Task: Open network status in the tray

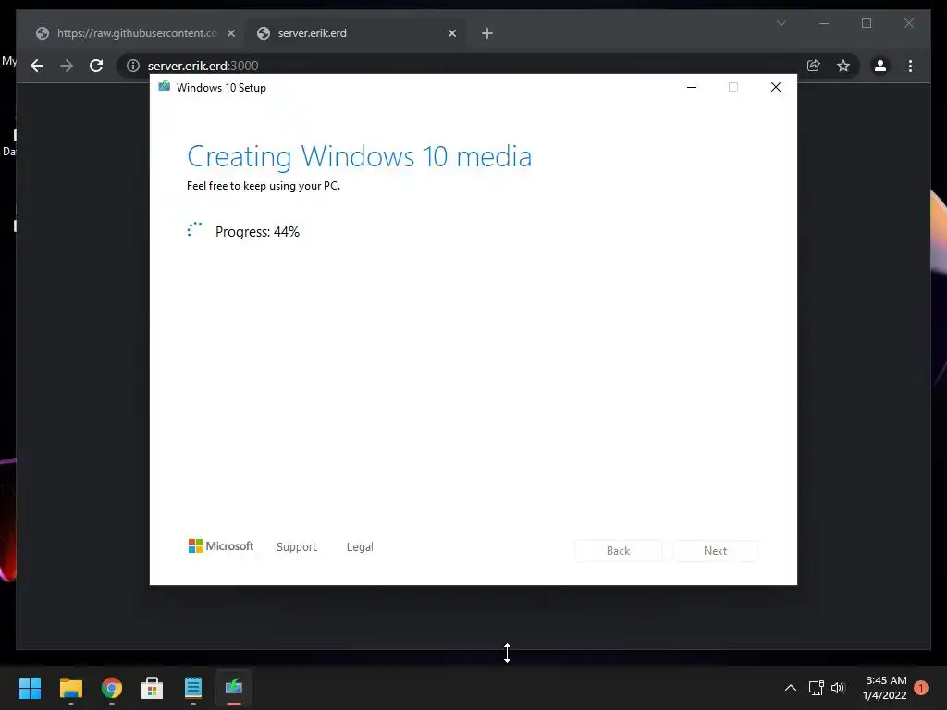Action: (816, 688)
